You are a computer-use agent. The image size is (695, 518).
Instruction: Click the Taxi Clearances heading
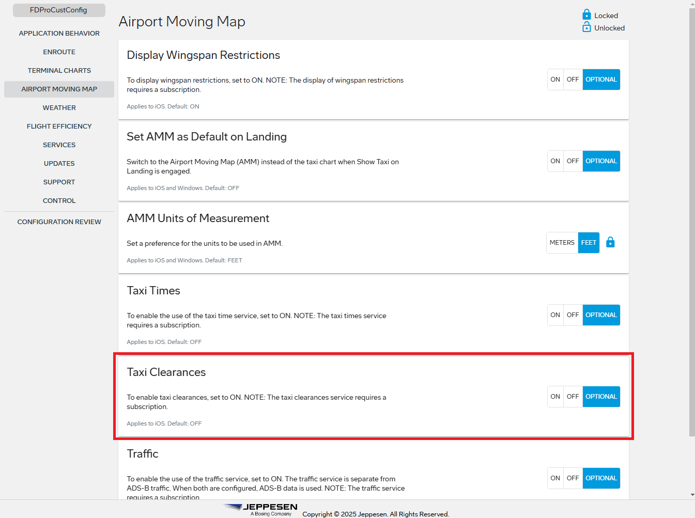tap(166, 372)
